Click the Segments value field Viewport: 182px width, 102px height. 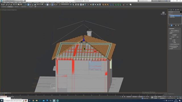point(176,32)
